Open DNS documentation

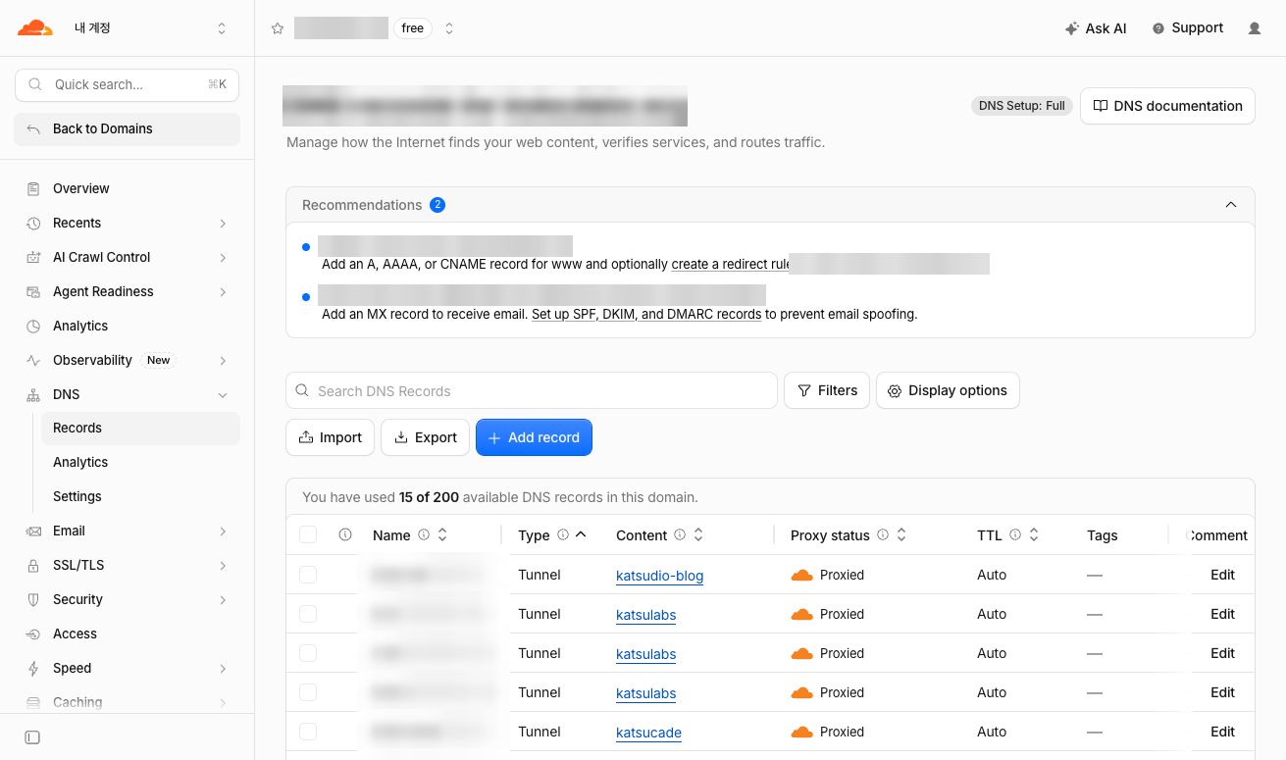tap(1167, 106)
